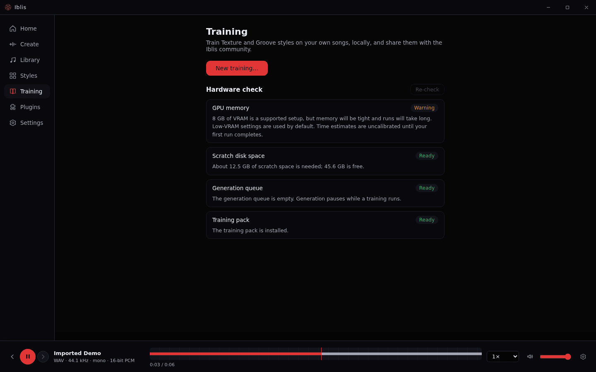Screen dimensions: 596x372
Task: Click the red playhead marker on waveform
Action: [x=321, y=354]
